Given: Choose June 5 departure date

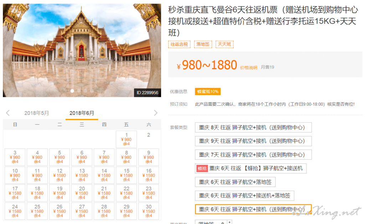Looking at the screenshot, I should click(60, 157).
